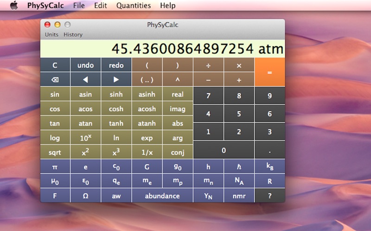
Task: Apply the ln function
Action: (116, 138)
